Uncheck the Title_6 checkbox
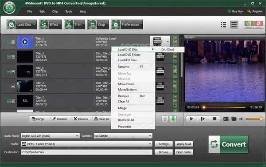Screen dimensions: 266x167 [x=13, y=72]
